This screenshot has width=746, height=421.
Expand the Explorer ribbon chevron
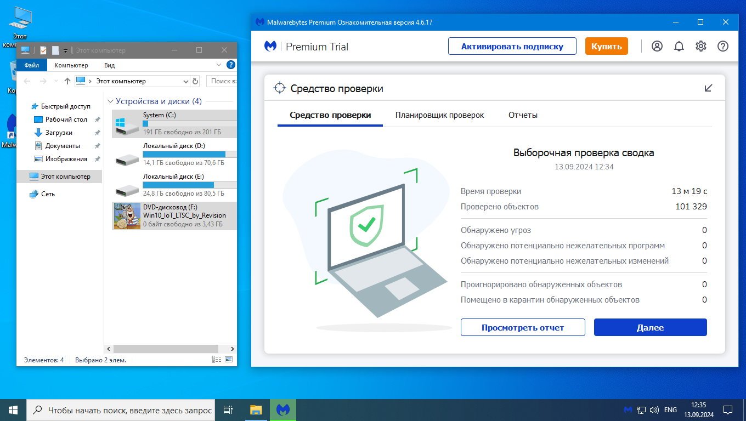point(219,65)
